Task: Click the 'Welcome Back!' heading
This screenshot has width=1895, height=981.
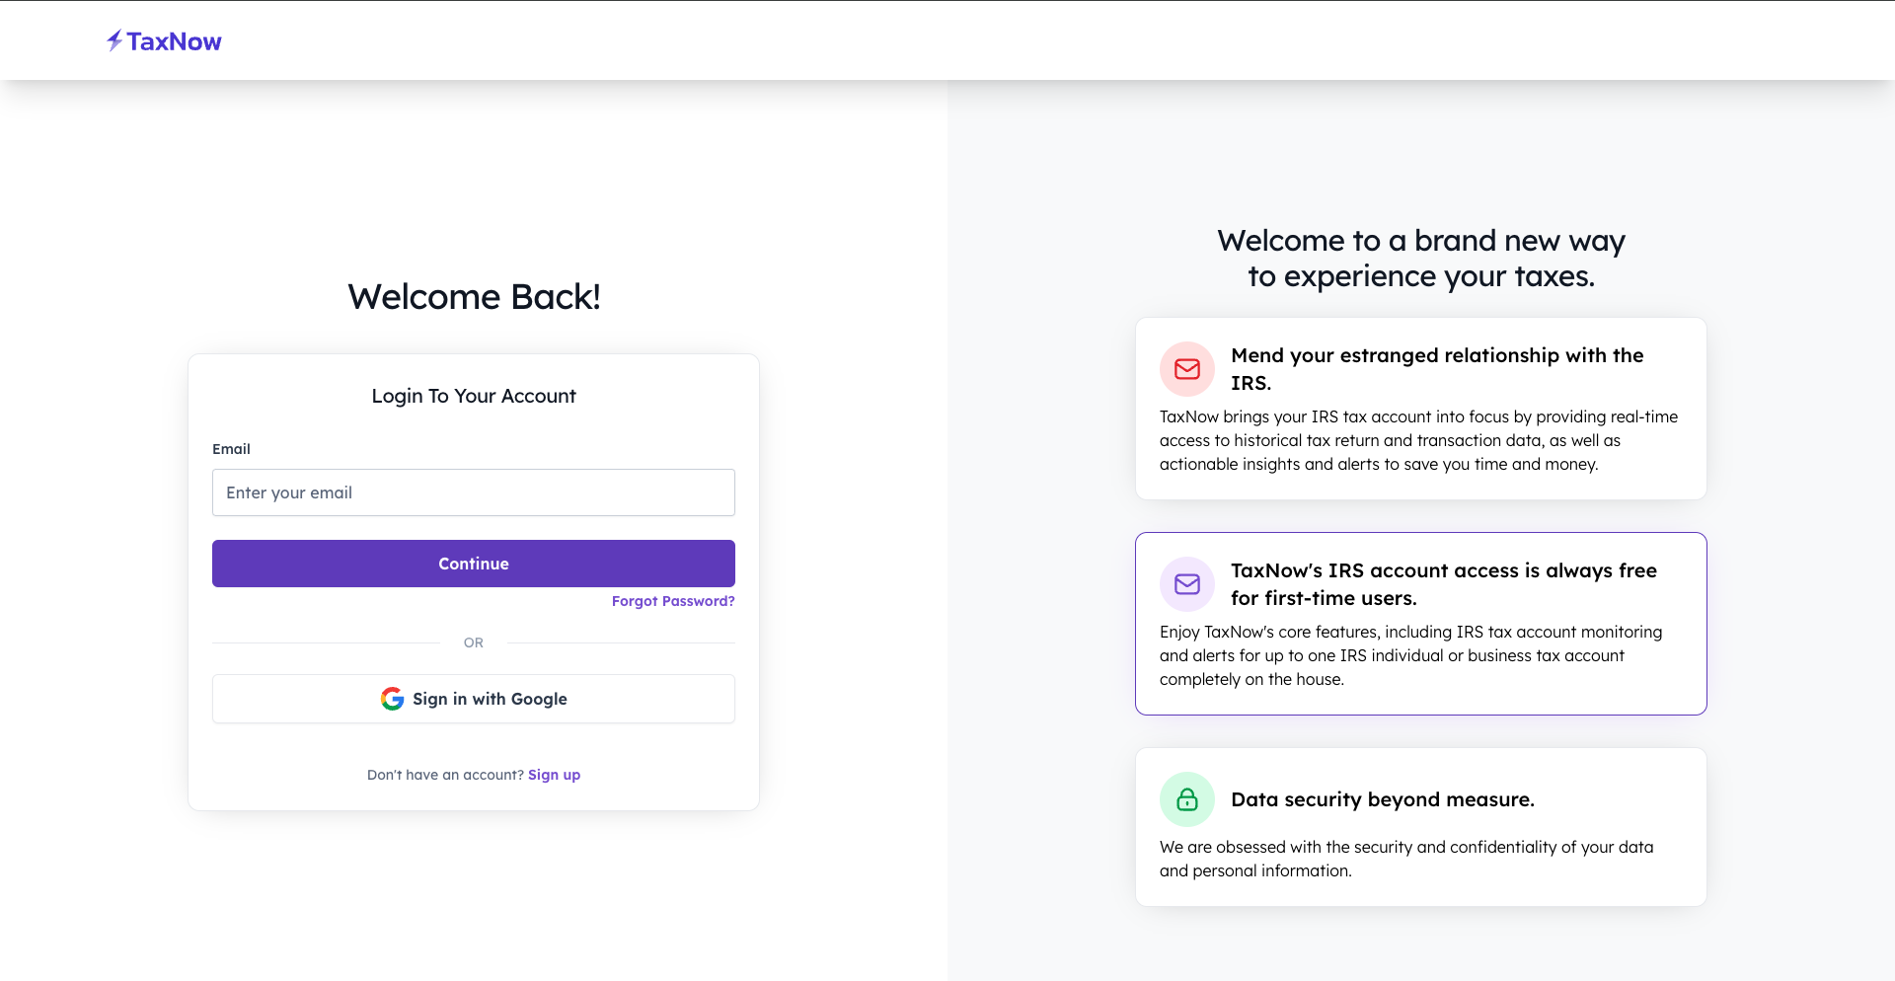Action: 474,297
